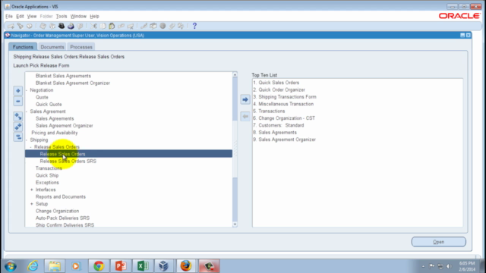The height and width of the screenshot is (273, 486).
Task: Click the Switch Responsibilities hat icon
Action: (62, 26)
